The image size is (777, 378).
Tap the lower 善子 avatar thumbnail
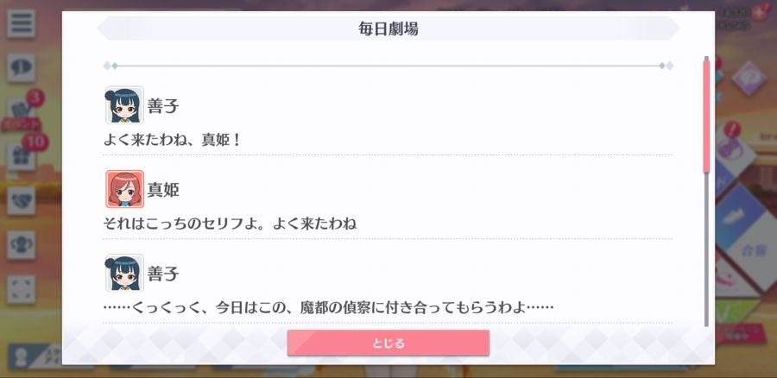click(124, 273)
